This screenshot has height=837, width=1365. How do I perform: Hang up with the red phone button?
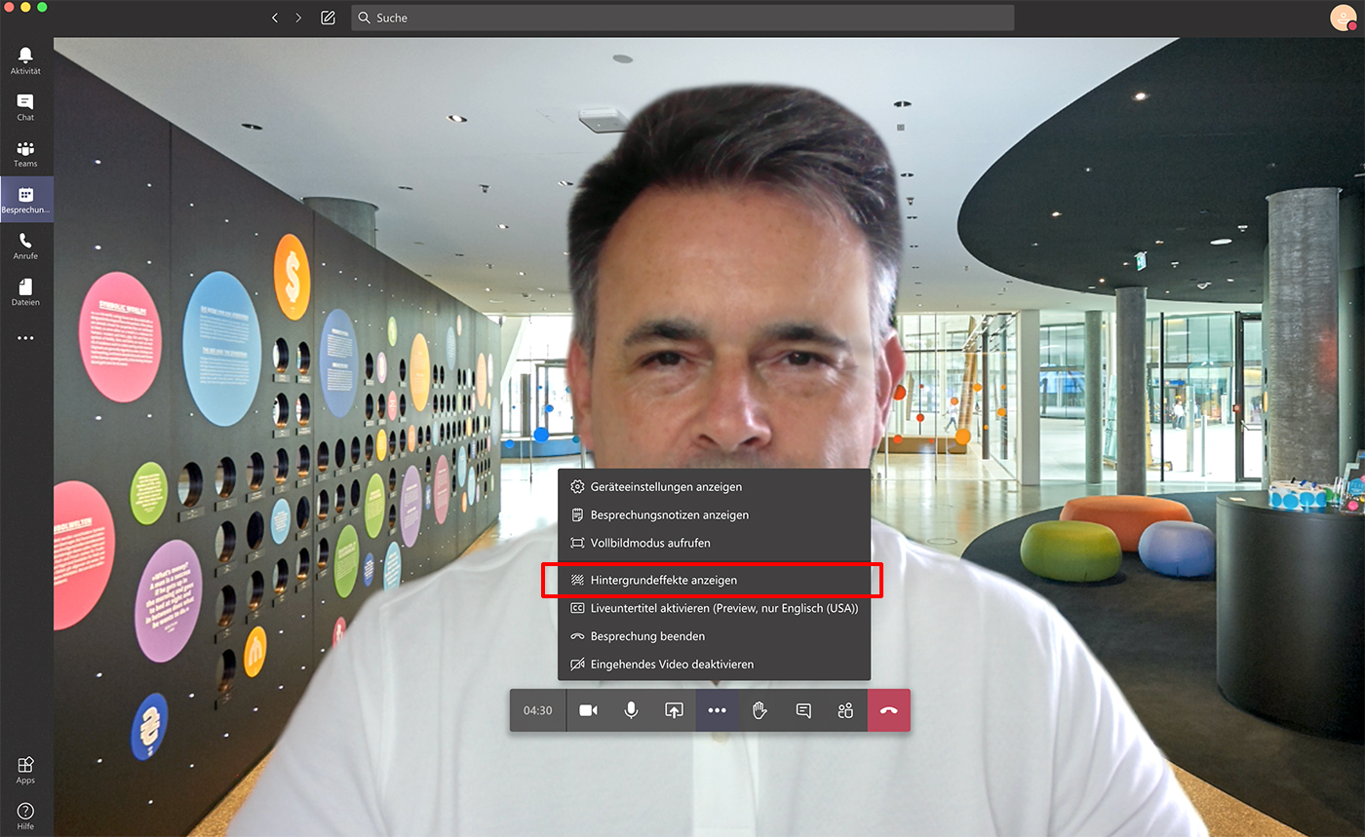tap(889, 710)
